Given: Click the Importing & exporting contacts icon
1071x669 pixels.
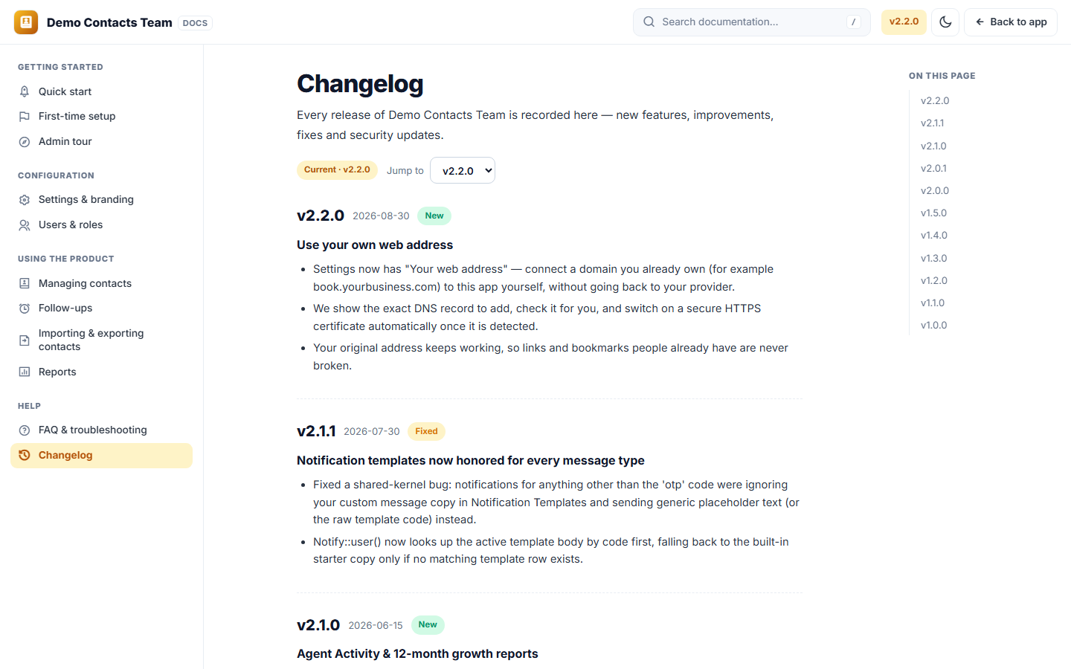Looking at the screenshot, I should click(x=25, y=340).
